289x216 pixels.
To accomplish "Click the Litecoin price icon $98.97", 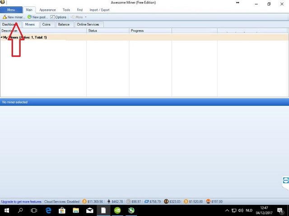I will [x=128, y=202].
